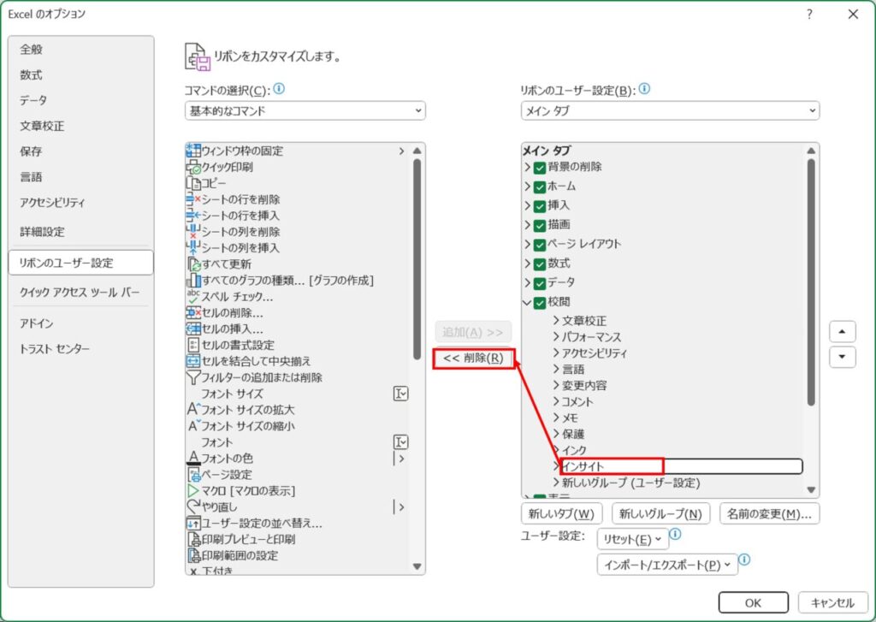Switch to 詳細設定 options category

(81, 231)
